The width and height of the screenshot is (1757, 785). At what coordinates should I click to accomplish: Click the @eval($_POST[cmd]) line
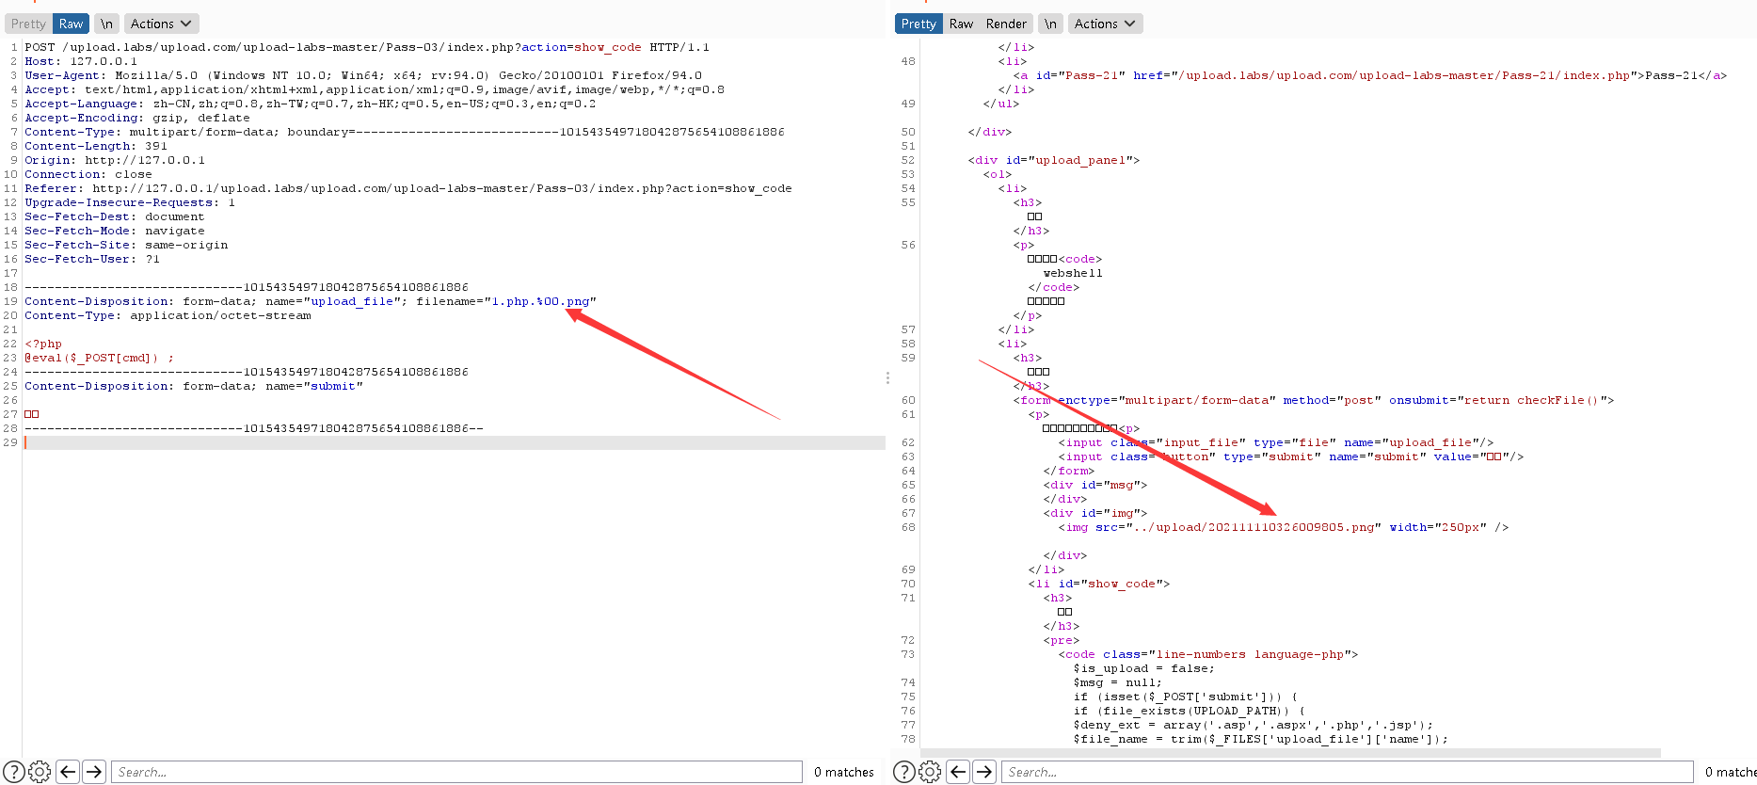tap(100, 358)
